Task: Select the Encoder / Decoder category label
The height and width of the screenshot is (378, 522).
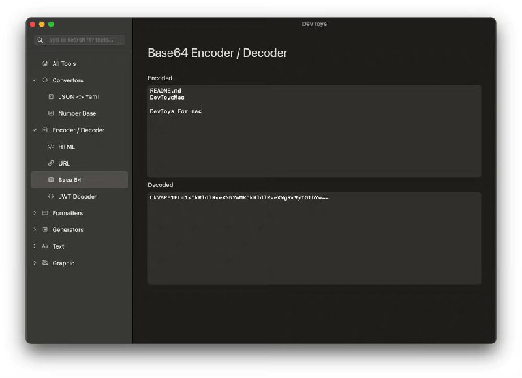Action: click(x=78, y=130)
